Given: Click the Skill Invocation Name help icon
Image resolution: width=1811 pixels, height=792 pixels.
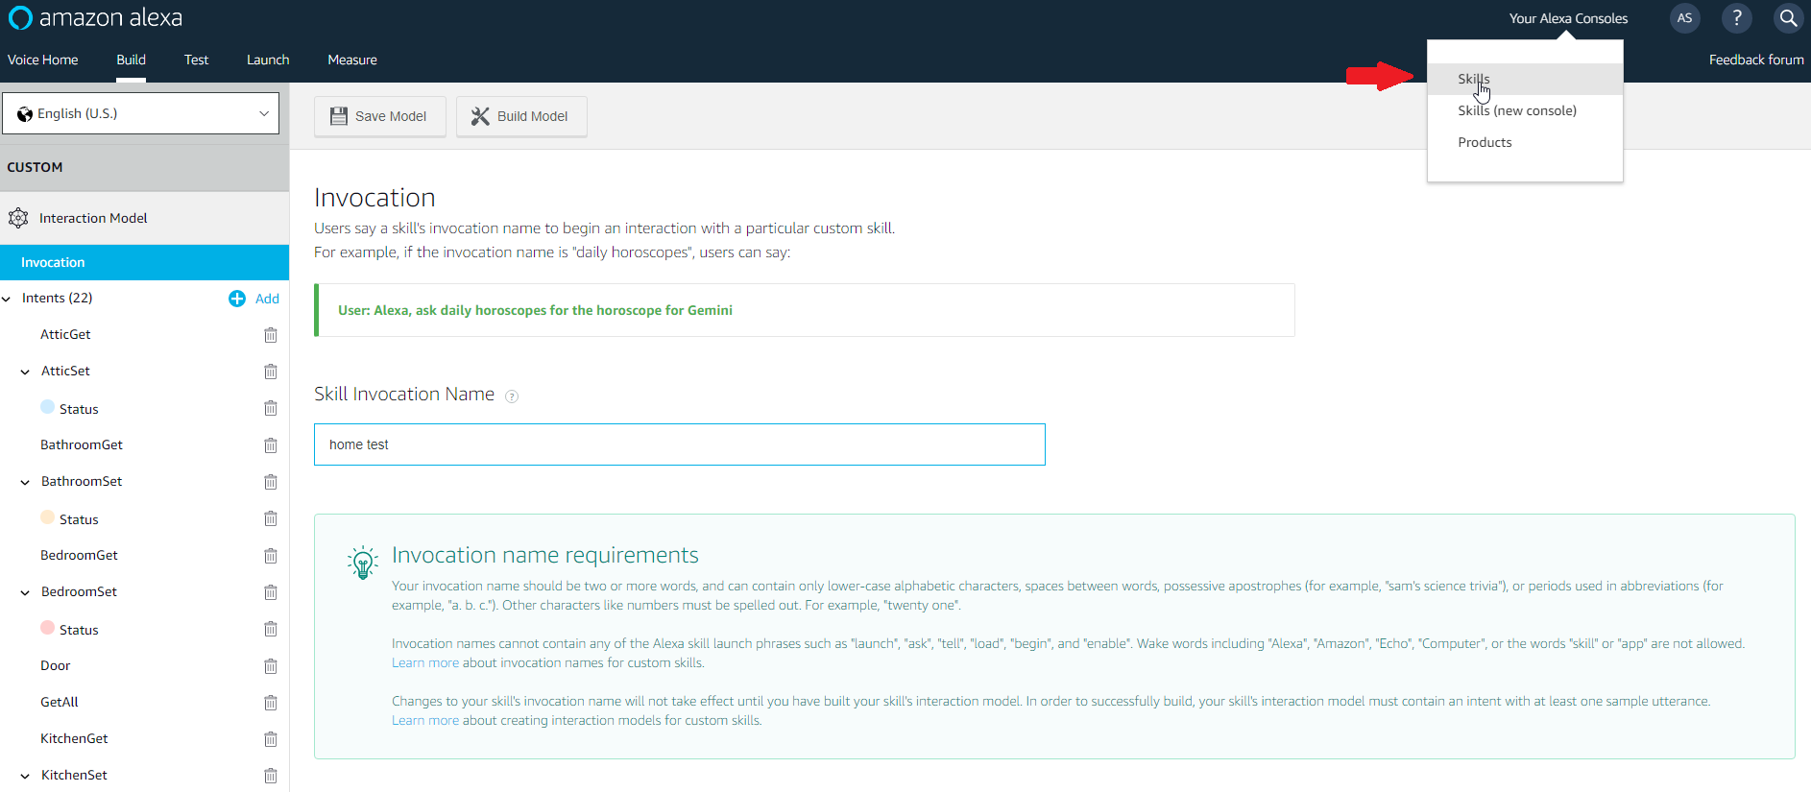Looking at the screenshot, I should pyautogui.click(x=512, y=396).
